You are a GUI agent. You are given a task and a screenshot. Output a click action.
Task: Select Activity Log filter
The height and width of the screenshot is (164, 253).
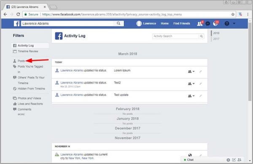point(30,45)
